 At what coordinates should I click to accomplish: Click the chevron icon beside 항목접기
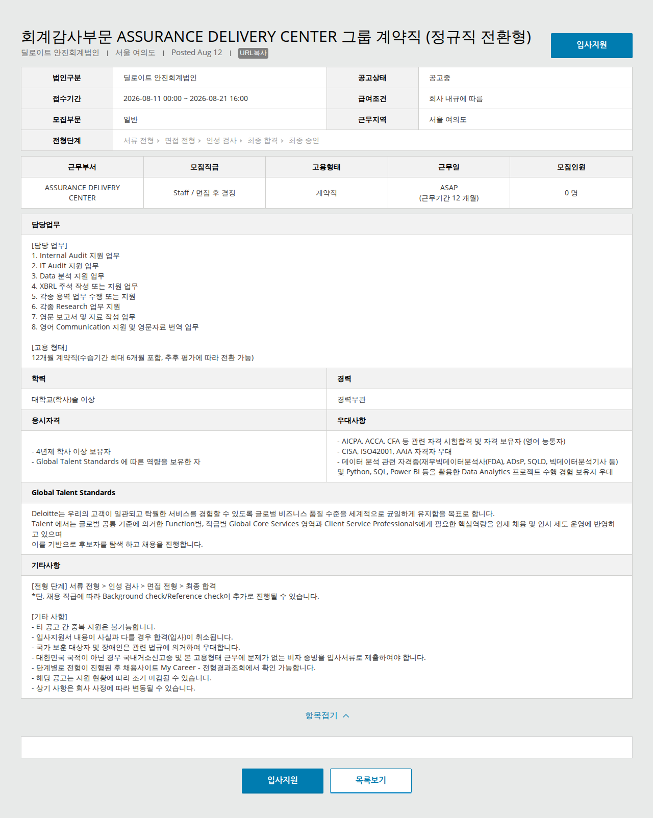(346, 715)
